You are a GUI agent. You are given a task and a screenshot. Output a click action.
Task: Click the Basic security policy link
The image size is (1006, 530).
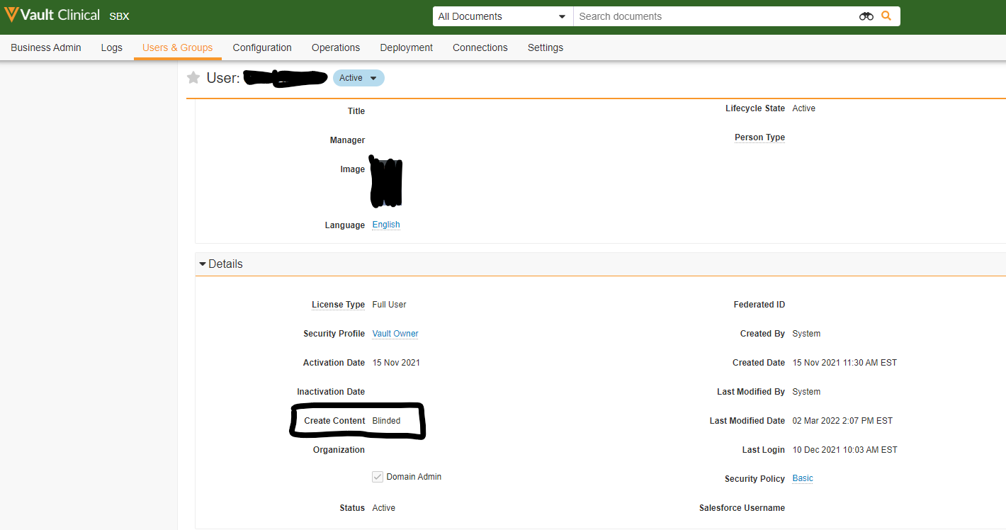[x=803, y=478]
